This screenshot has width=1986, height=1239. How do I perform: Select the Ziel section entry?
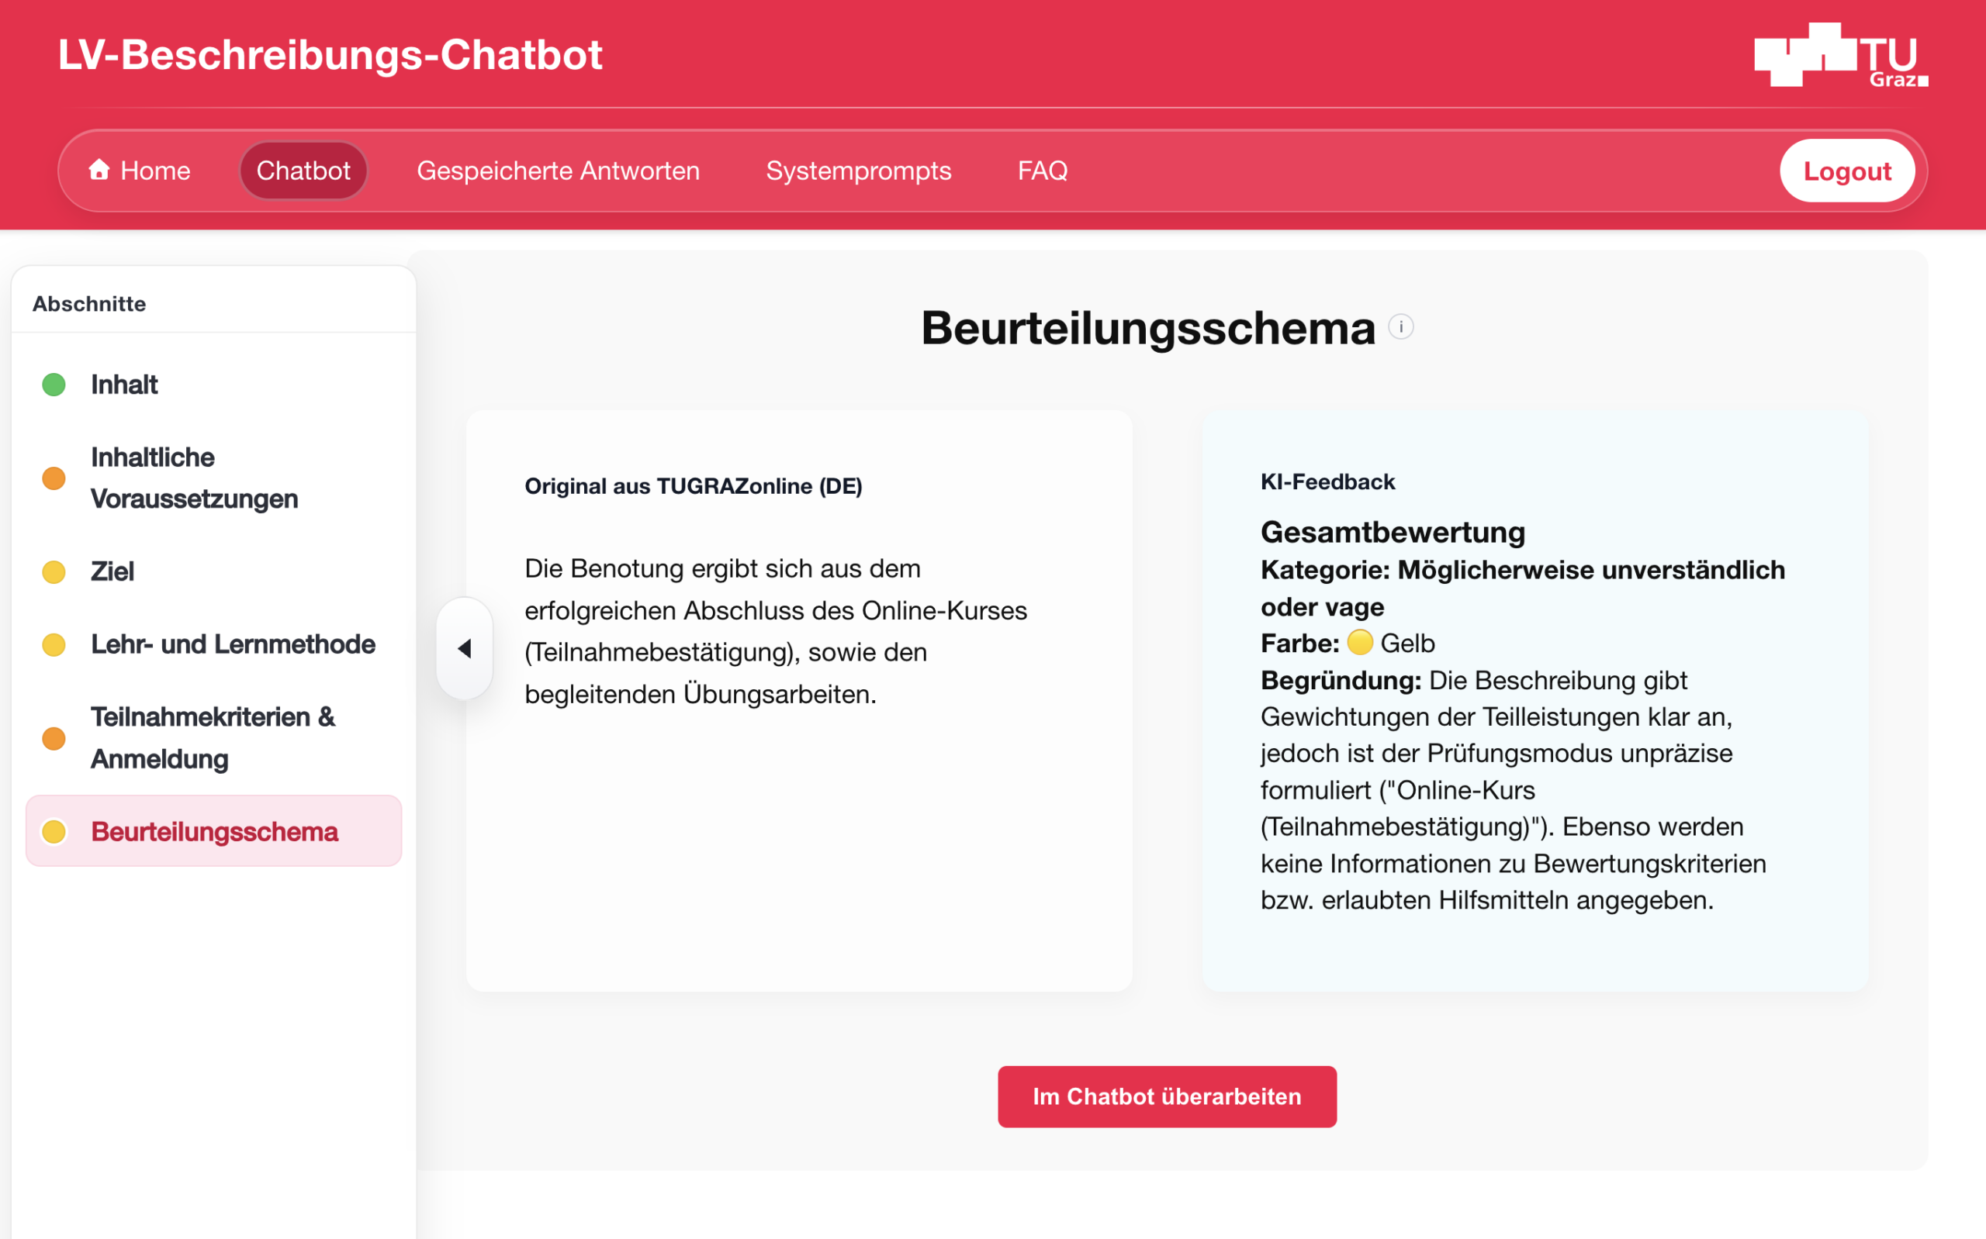pos(112,571)
